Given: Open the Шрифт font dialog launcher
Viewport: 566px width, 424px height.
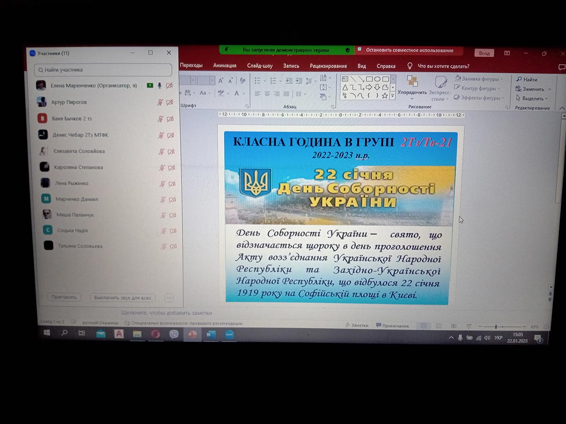Looking at the screenshot, I should point(247,106).
